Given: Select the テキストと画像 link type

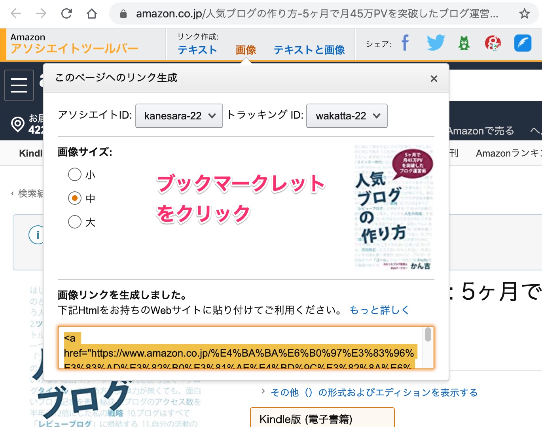Looking at the screenshot, I should click(x=309, y=50).
